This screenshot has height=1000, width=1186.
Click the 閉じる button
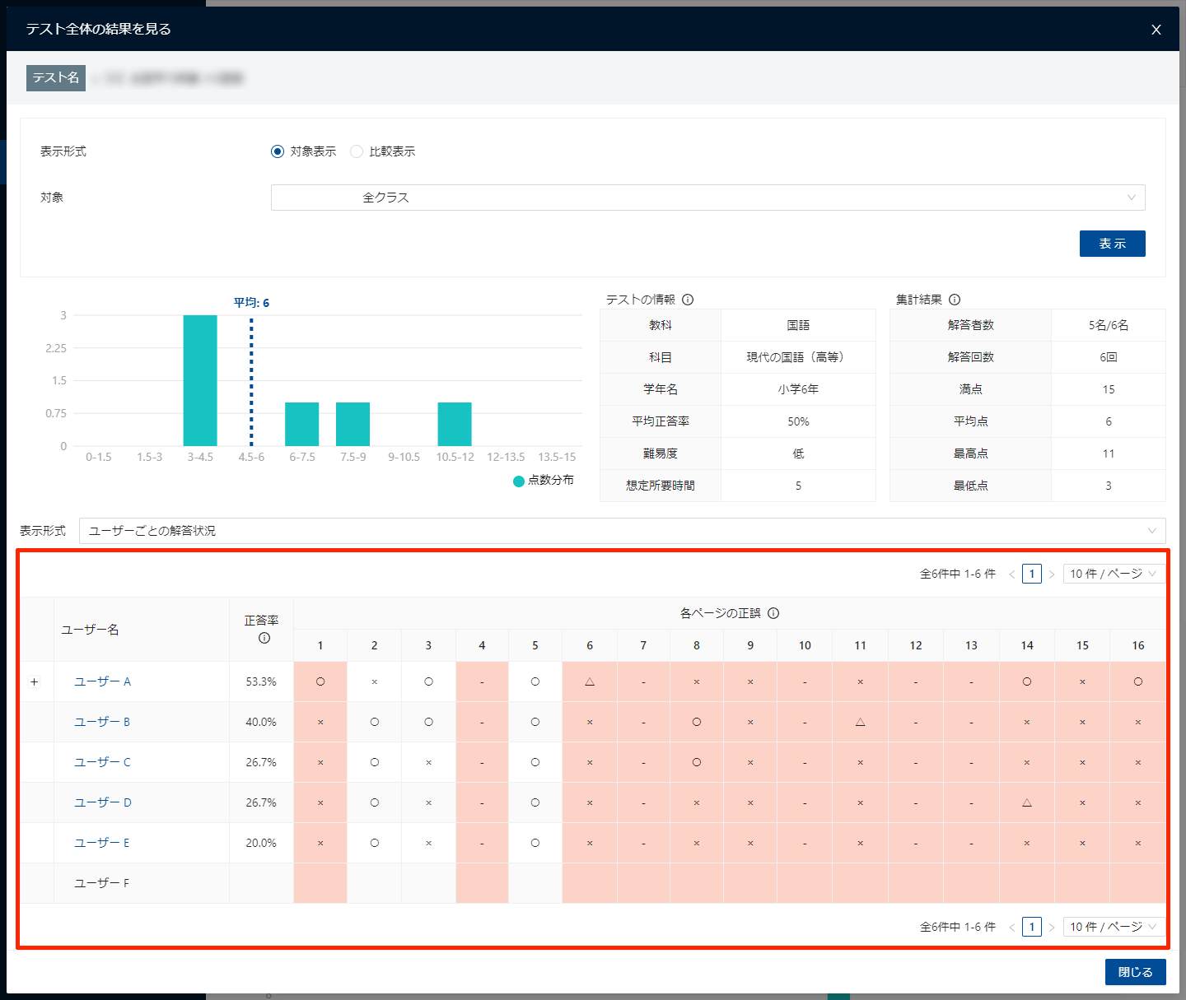(1135, 972)
